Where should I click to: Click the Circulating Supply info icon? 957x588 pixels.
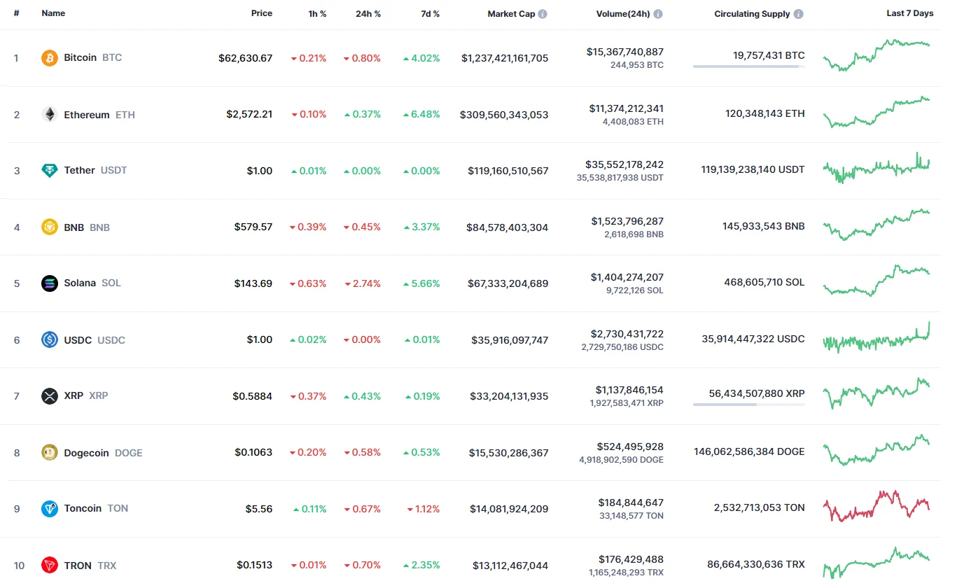click(799, 14)
